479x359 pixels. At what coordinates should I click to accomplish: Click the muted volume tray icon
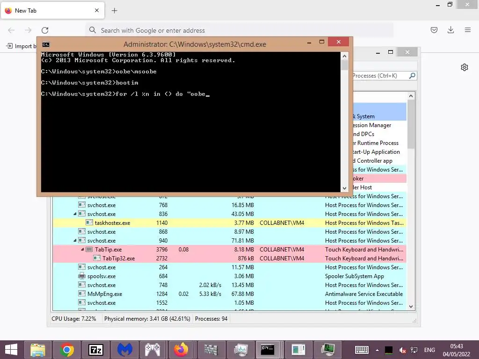coord(402,350)
